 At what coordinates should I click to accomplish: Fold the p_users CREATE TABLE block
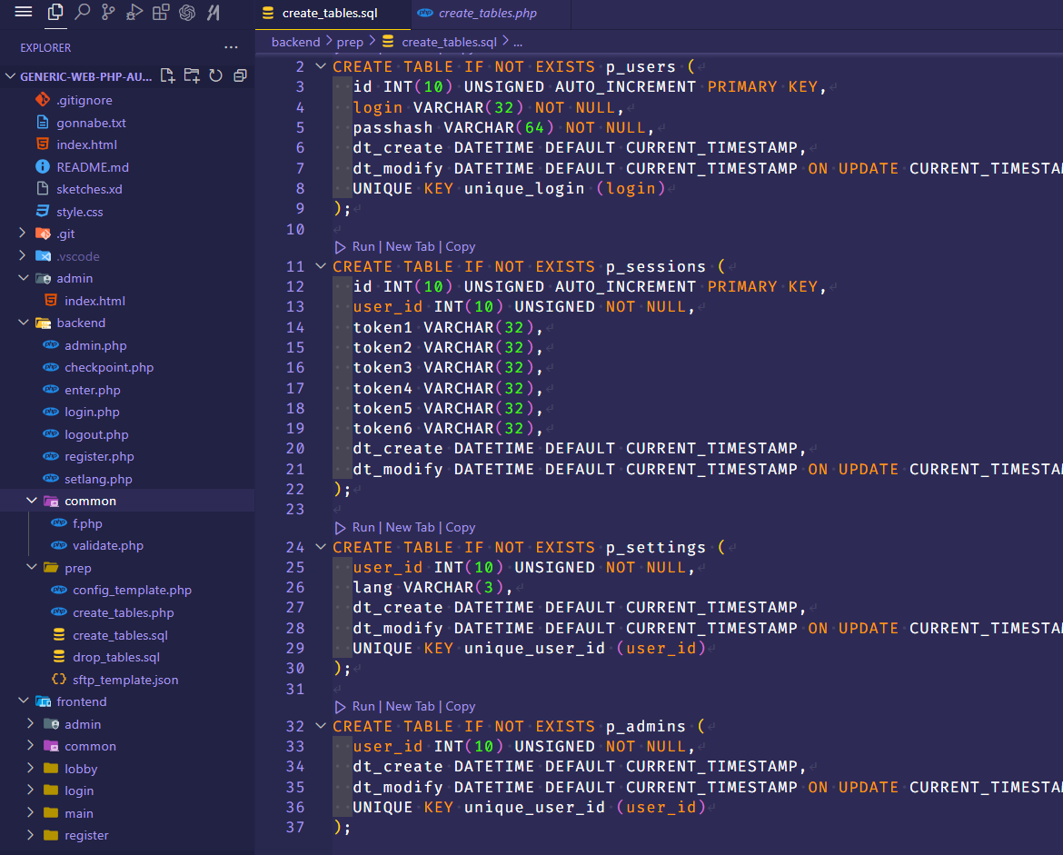pyautogui.click(x=321, y=66)
